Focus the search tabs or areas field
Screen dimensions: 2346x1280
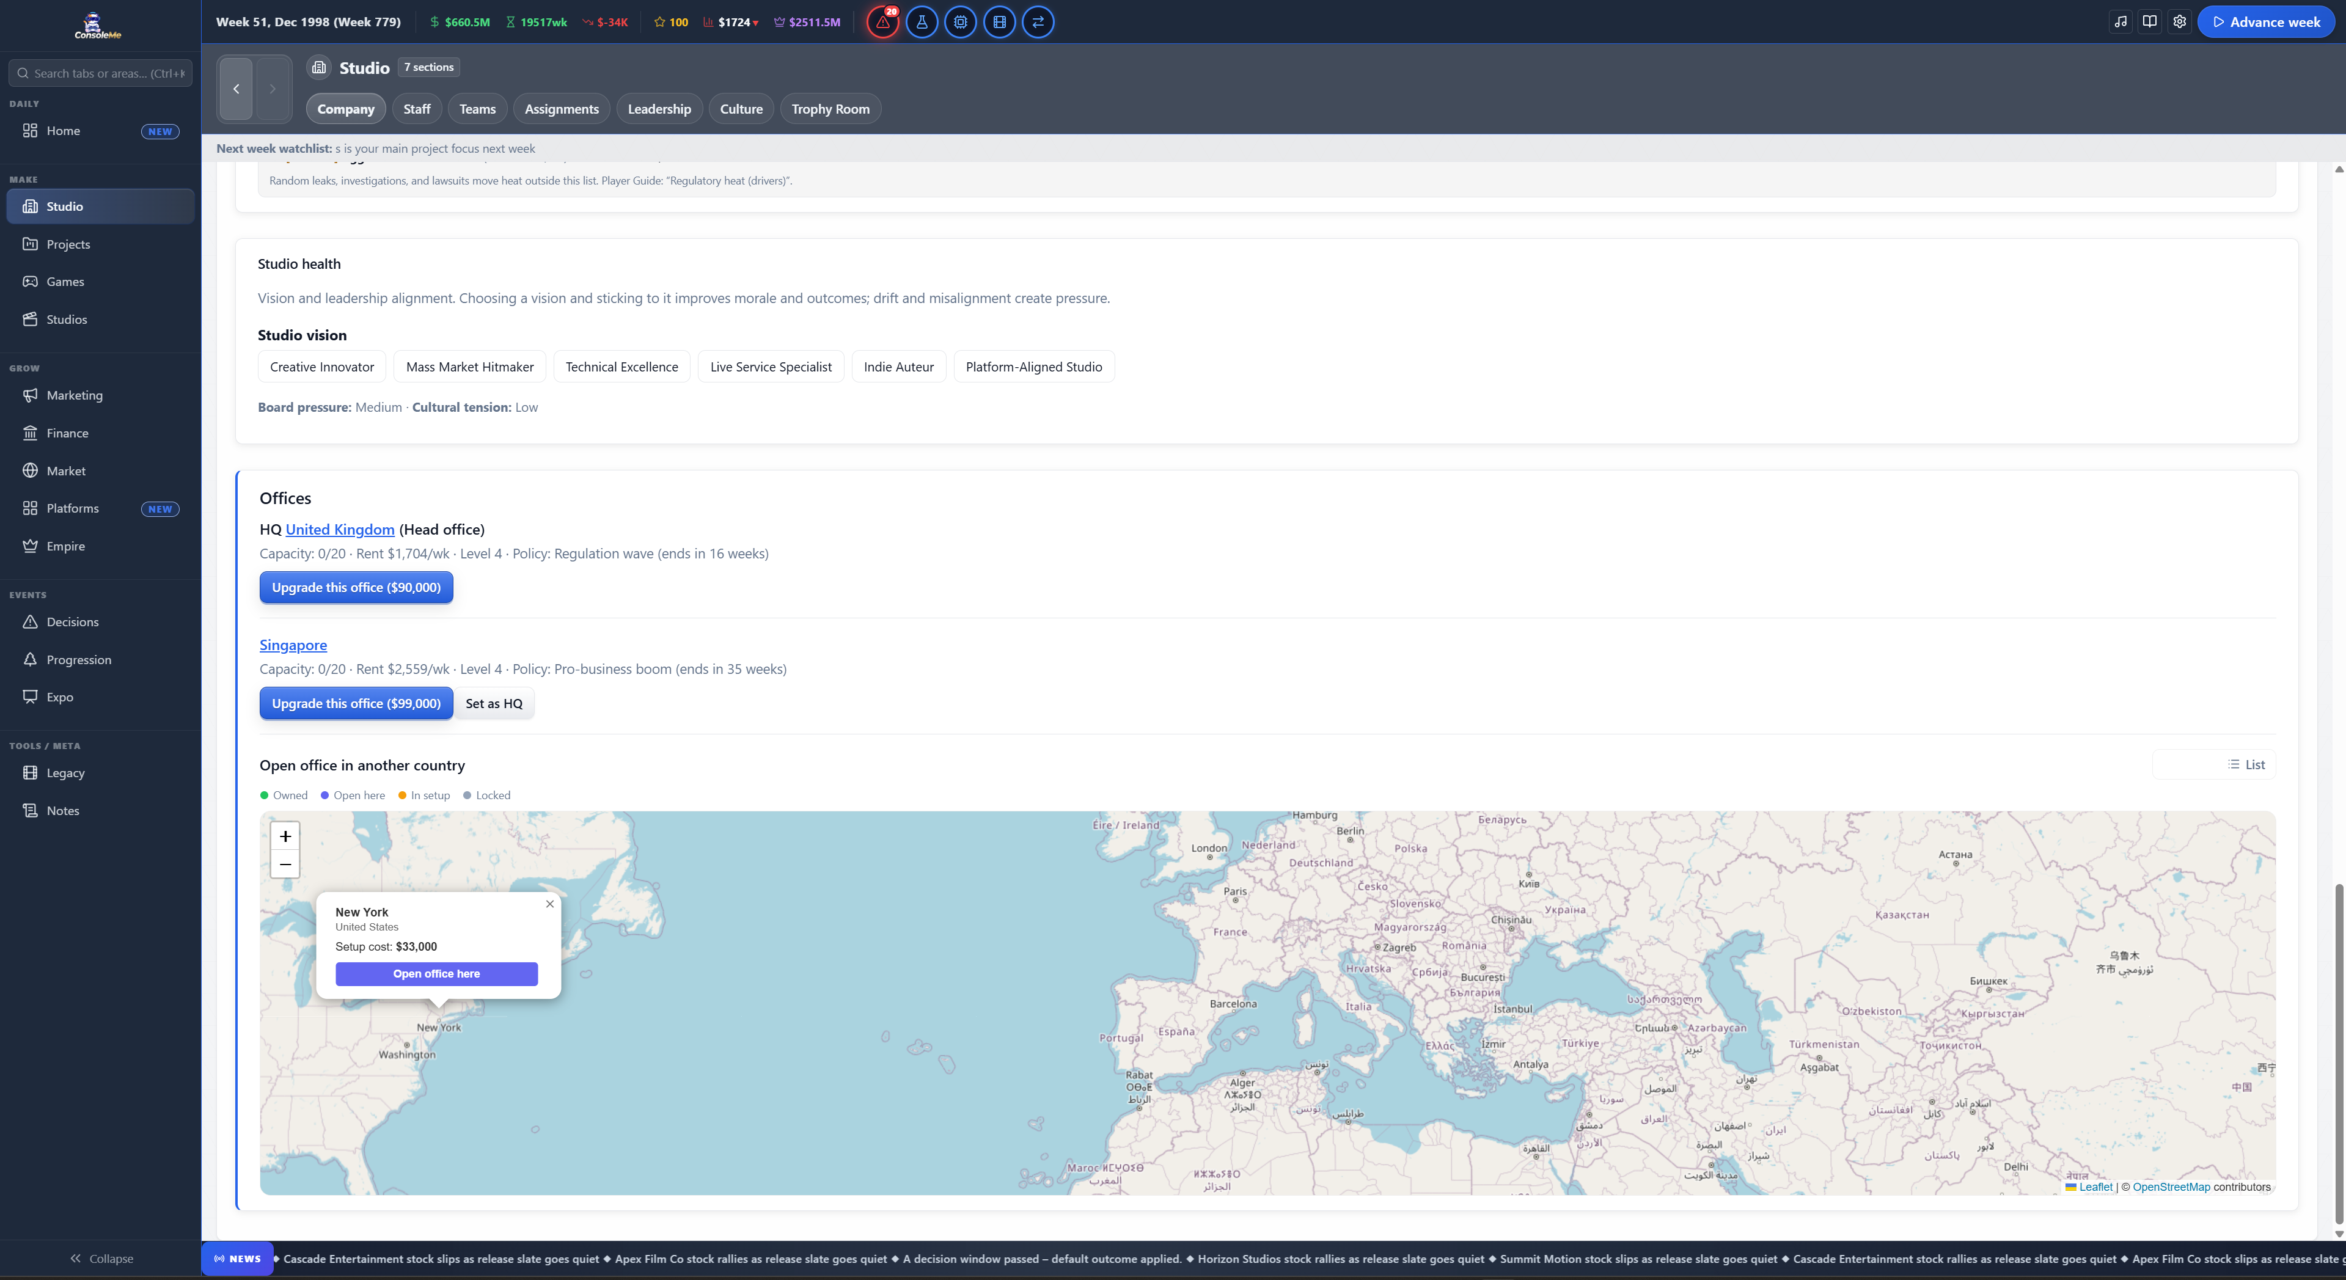100,73
